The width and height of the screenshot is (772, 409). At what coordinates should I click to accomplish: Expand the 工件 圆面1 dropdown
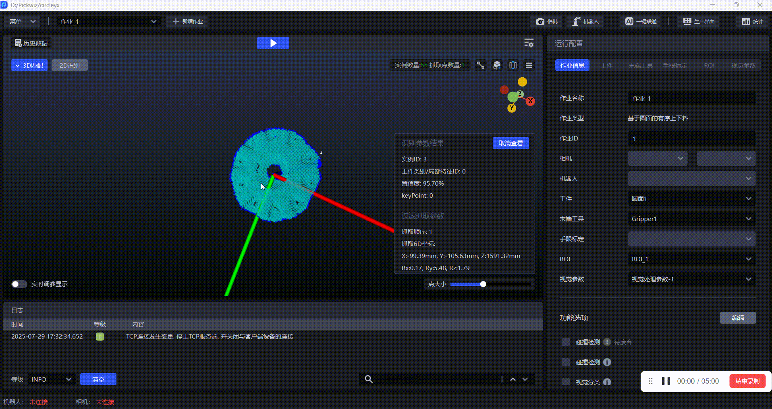click(691, 198)
